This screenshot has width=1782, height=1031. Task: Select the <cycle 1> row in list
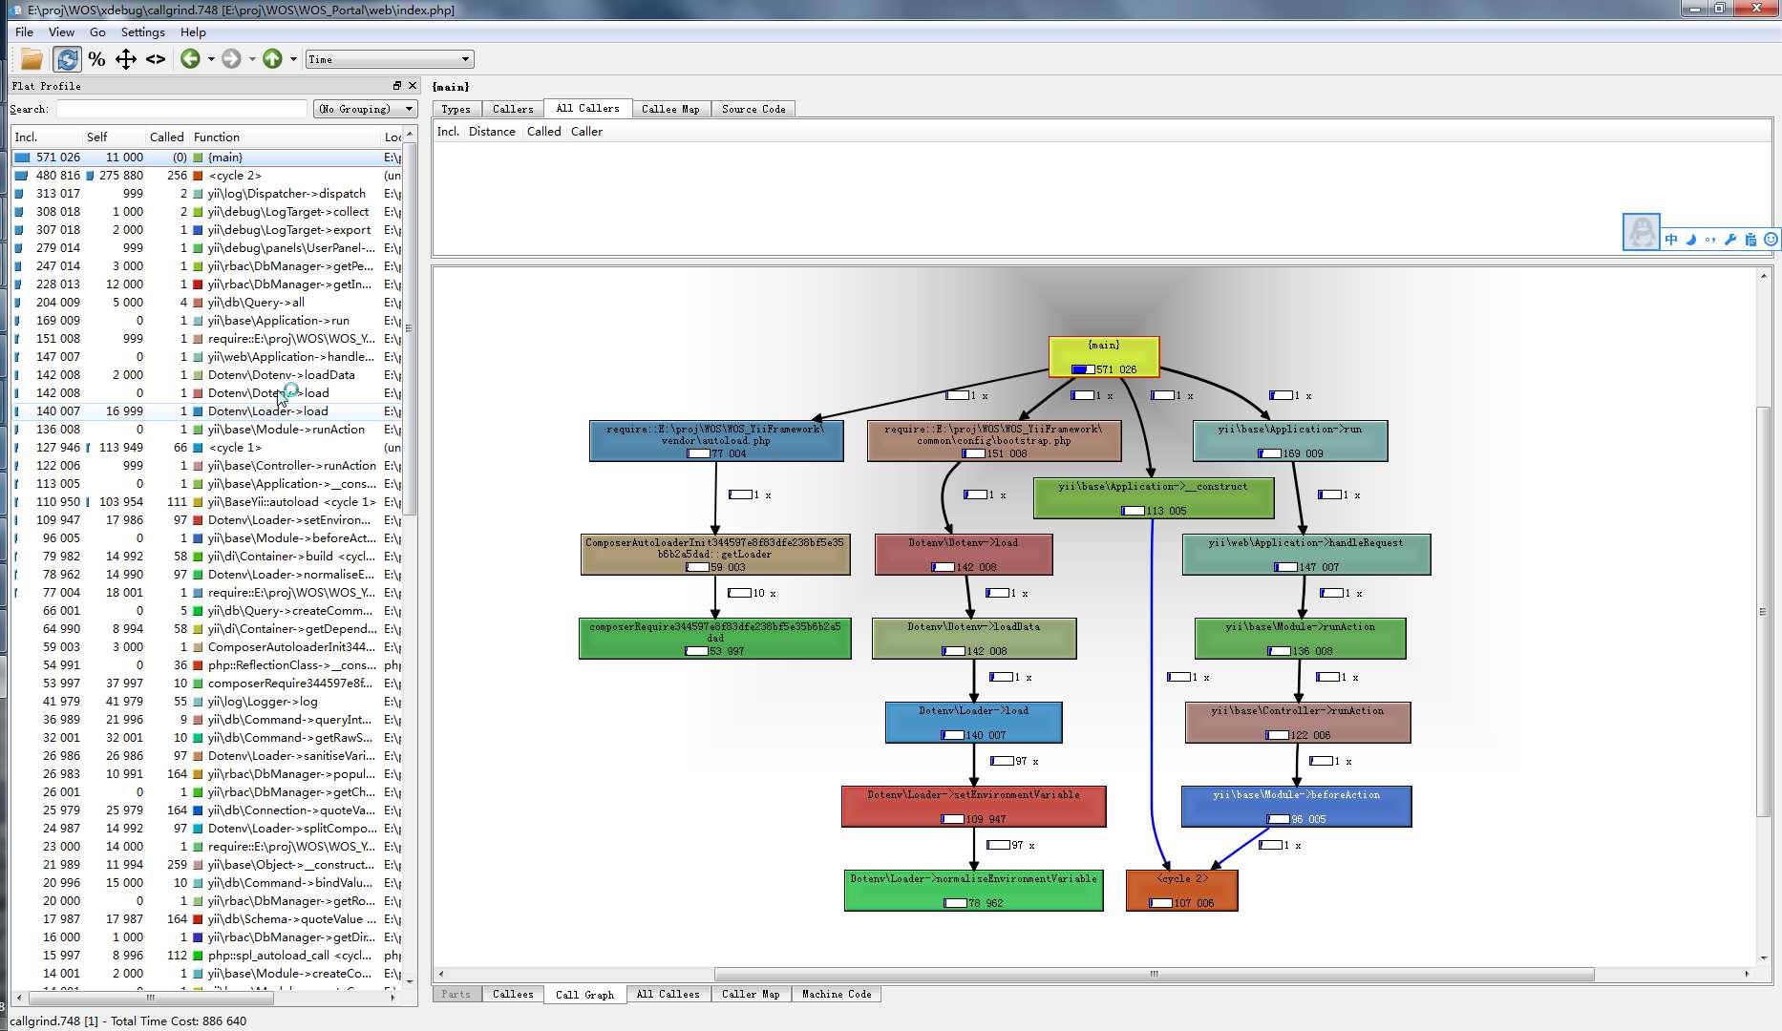pos(206,448)
